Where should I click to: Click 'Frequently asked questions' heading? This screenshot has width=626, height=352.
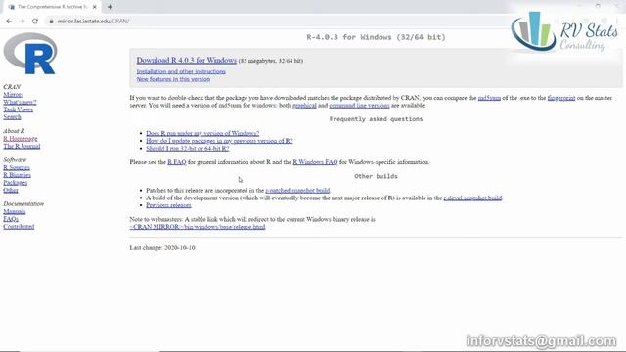[376, 119]
